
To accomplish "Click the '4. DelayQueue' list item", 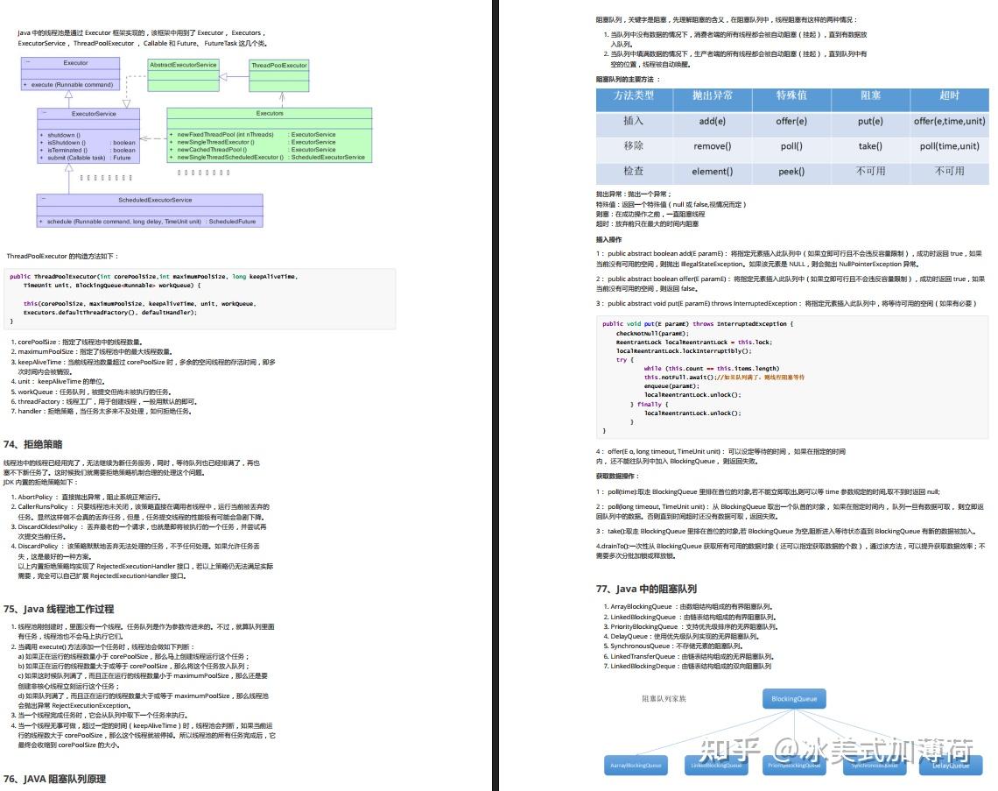I will [x=681, y=636].
